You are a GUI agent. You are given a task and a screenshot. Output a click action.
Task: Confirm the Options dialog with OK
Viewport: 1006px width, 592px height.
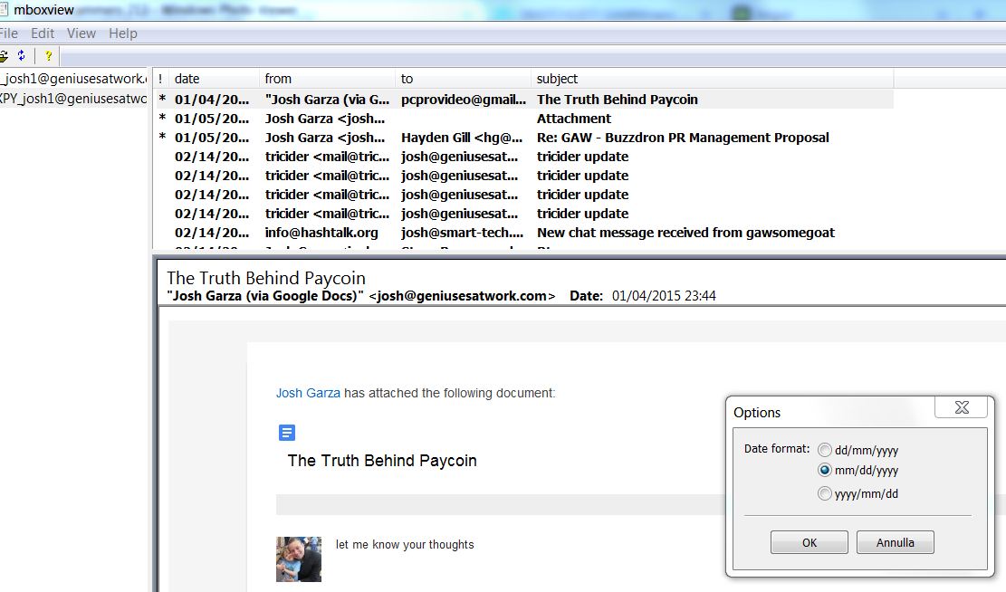(809, 542)
